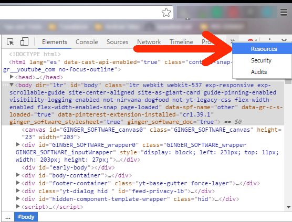292x222 pixels.
Task: Select the #body breadcrumb
Action: [26, 217]
